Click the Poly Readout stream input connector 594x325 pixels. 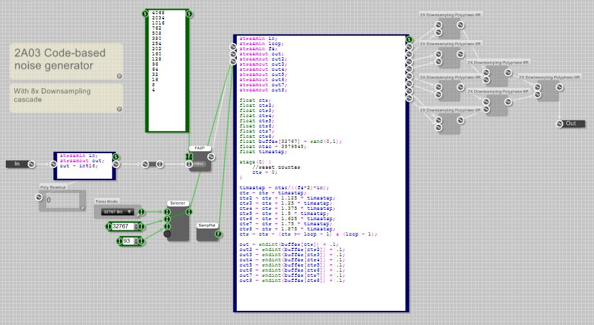click(39, 197)
